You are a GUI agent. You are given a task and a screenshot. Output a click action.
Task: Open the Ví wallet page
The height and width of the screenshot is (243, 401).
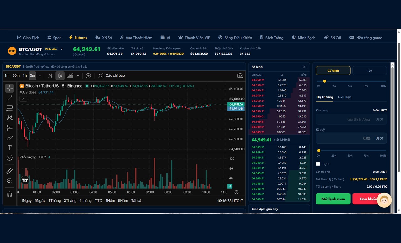165,38
